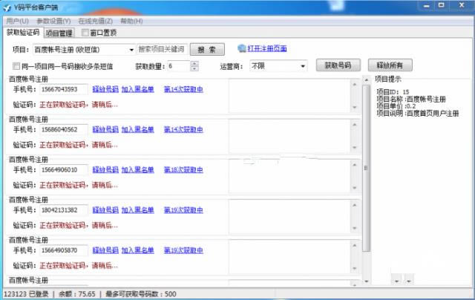The width and height of the screenshot is (475, 300).
Task: Click the 搜索 button
Action: point(207,50)
